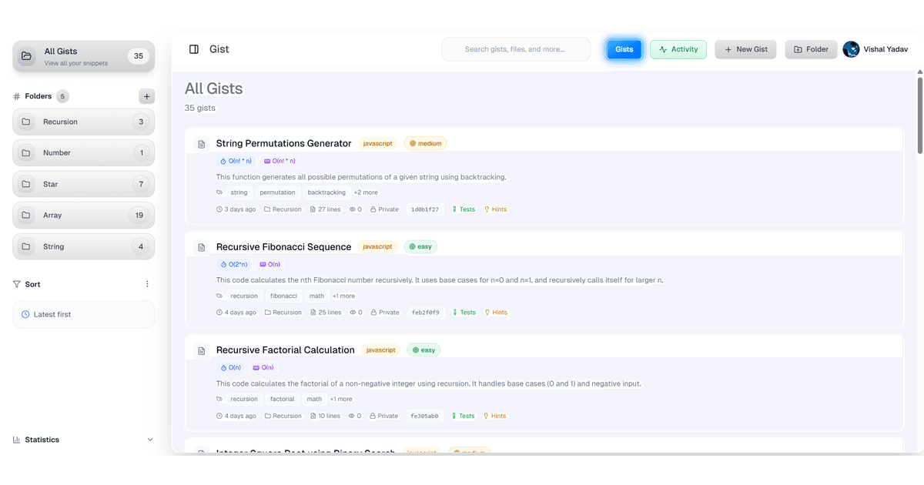Click the 'permutation' tag
The height and width of the screenshot is (485, 924).
coord(277,192)
